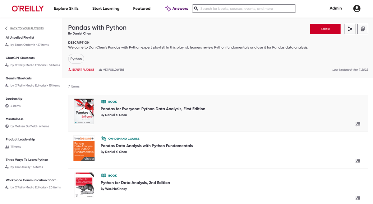
Task: Open the Featured menu
Action: (x=142, y=8)
